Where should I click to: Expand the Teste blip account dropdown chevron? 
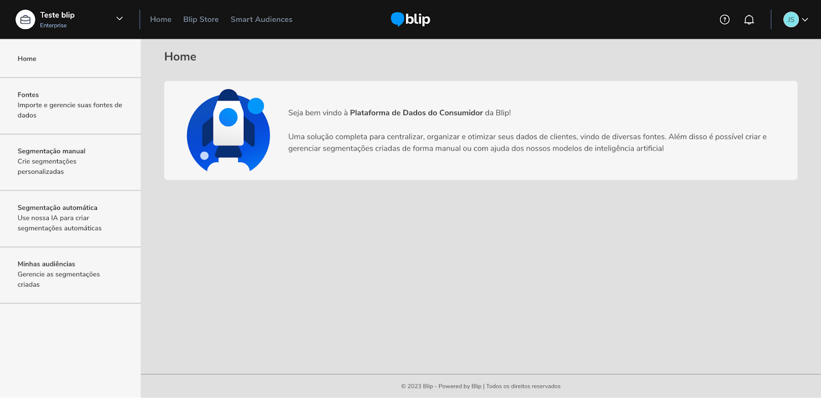pos(120,19)
